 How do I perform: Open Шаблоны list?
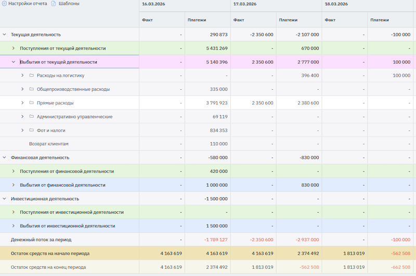pos(69,4)
